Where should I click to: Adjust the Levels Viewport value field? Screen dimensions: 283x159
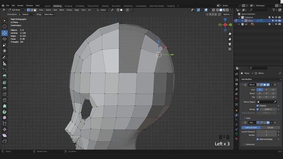click(266, 132)
